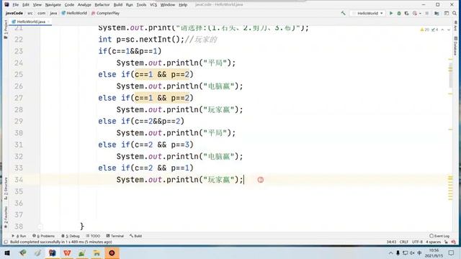Open the Tools menu
This screenshot has height=259, width=461.
coord(141,5)
